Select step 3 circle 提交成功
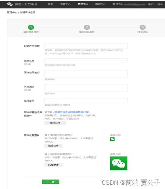The width and height of the screenshot is (165, 189). click(x=143, y=27)
